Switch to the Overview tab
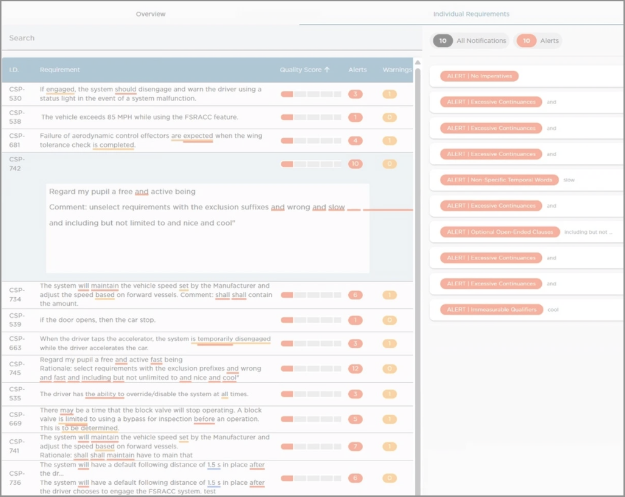The height and width of the screenshot is (497, 625). pos(151,14)
